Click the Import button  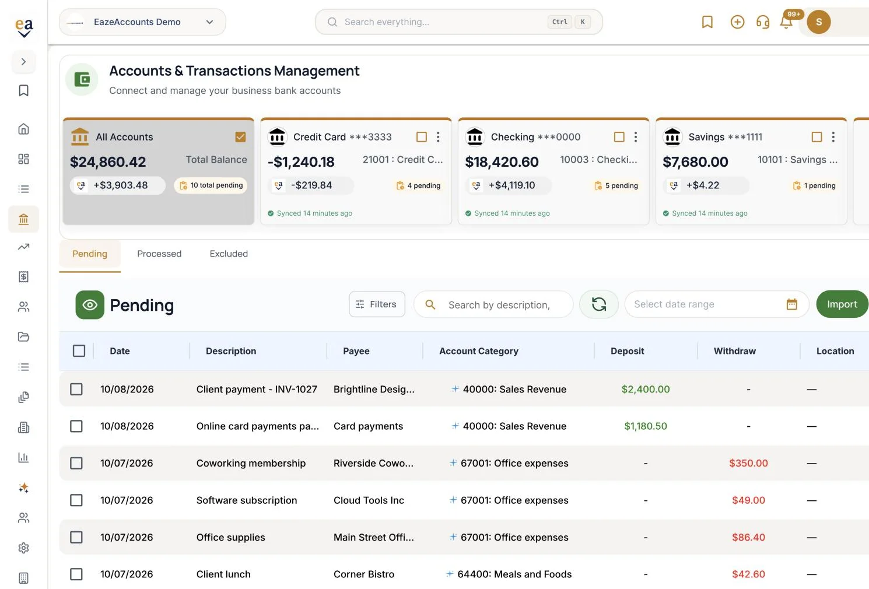coord(842,304)
